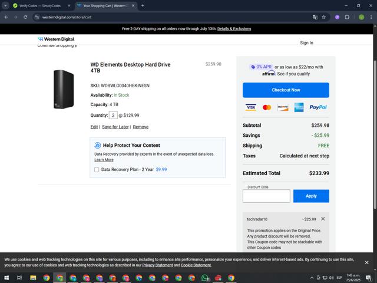This screenshot has width=377, height=283.
Task: Click the Savings - $25.99 value
Action: click(x=320, y=135)
